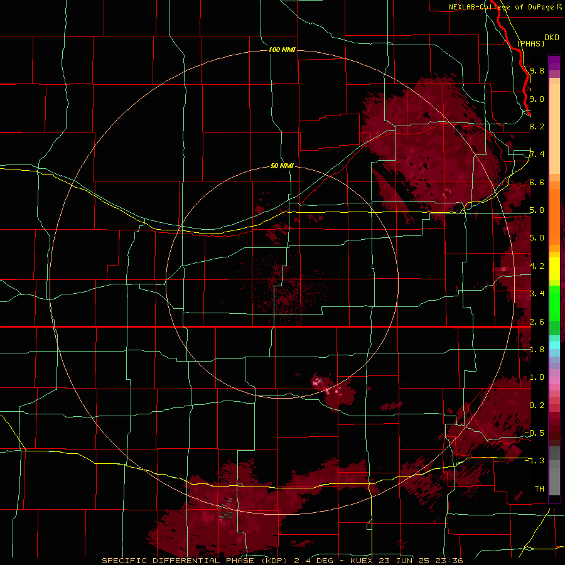The width and height of the screenshot is (565, 565).
Task: Pick the pink color bar segment
Action: click(x=554, y=380)
